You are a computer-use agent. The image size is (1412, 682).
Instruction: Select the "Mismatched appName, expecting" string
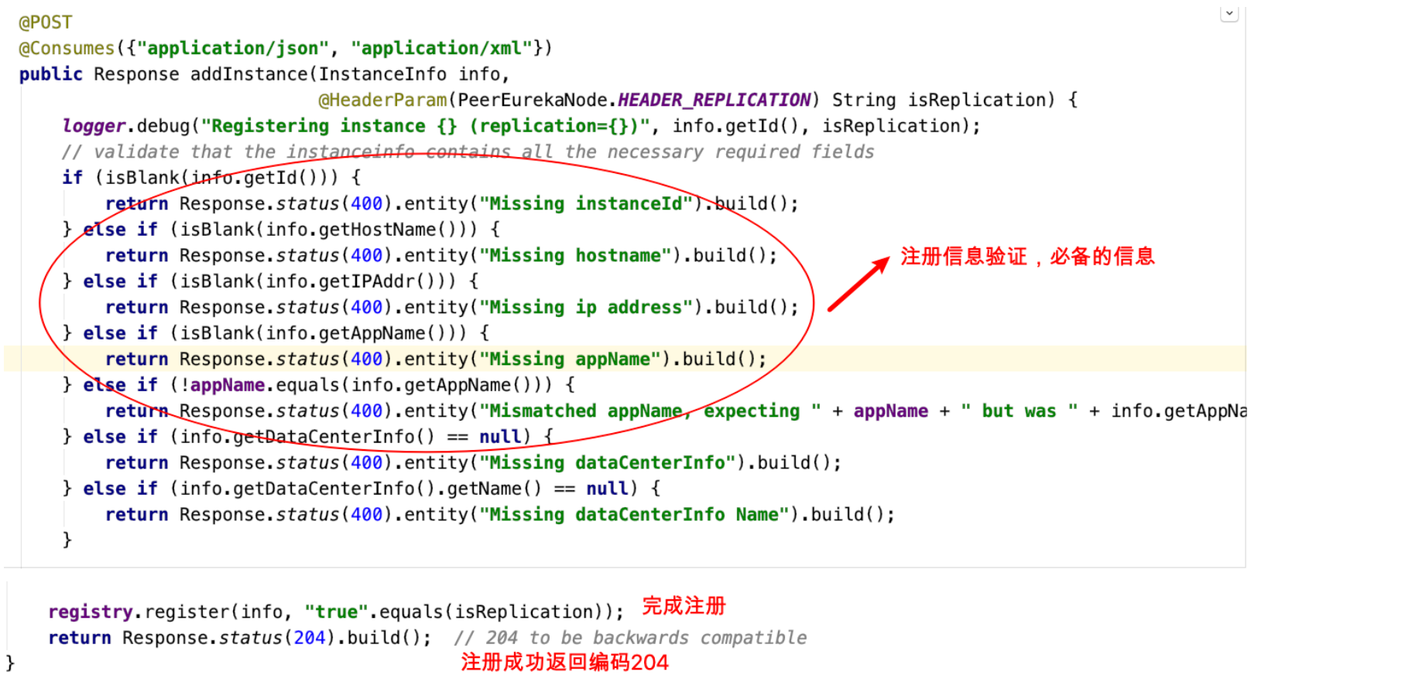(x=650, y=411)
